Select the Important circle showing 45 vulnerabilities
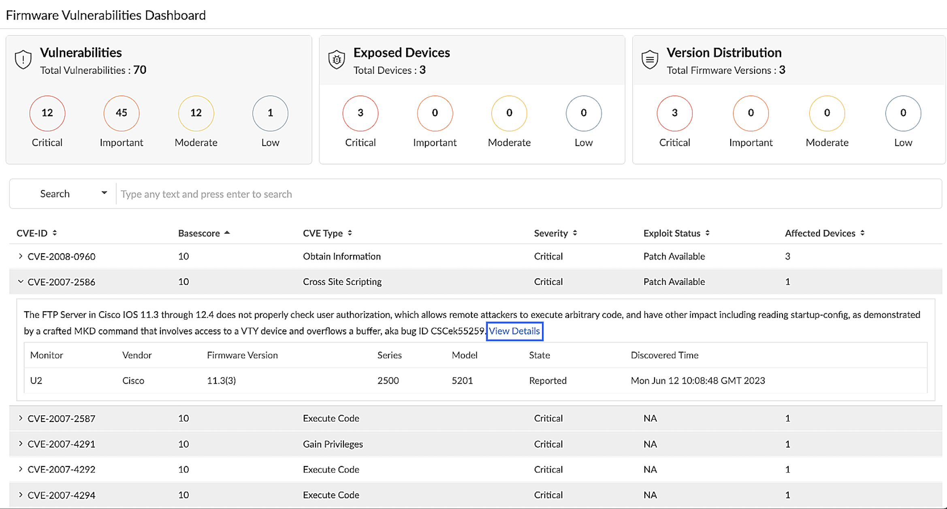This screenshot has height=509, width=947. 121,113
